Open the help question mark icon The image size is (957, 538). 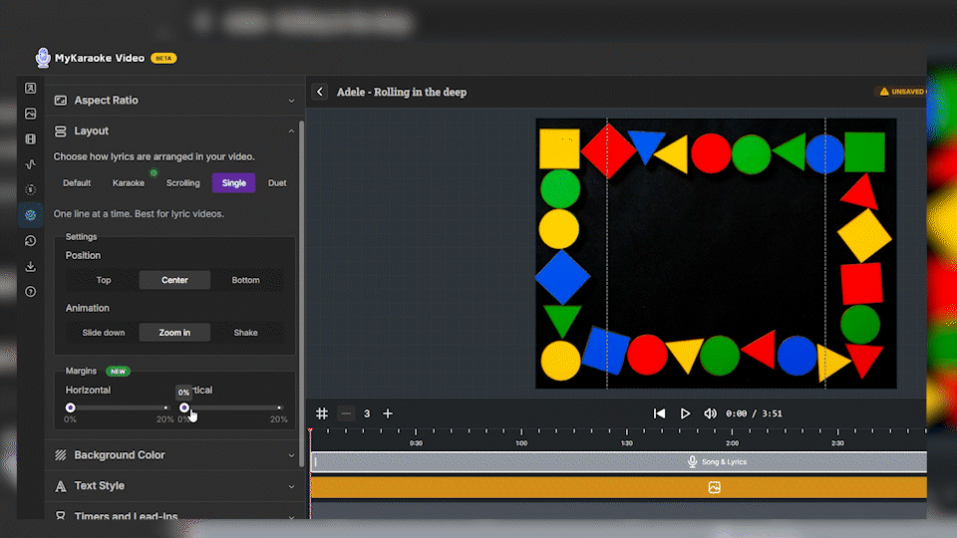tap(31, 292)
